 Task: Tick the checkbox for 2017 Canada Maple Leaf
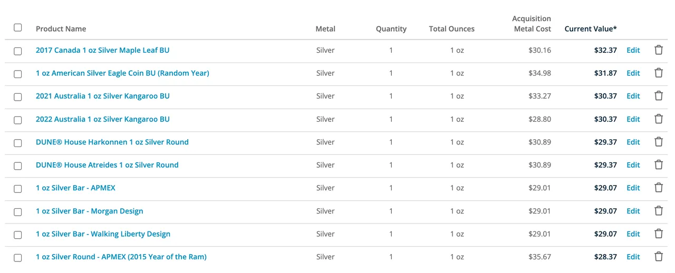(18, 51)
